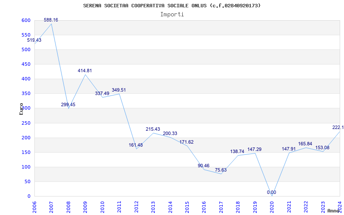Click the 414.81 data label
The image size is (344, 215).
85,71
